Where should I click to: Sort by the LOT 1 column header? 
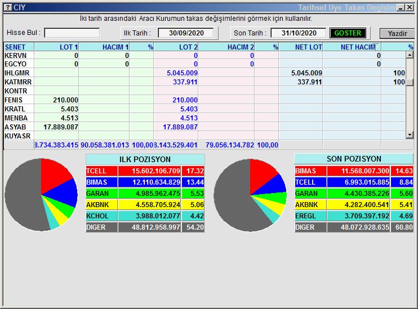[x=56, y=47]
